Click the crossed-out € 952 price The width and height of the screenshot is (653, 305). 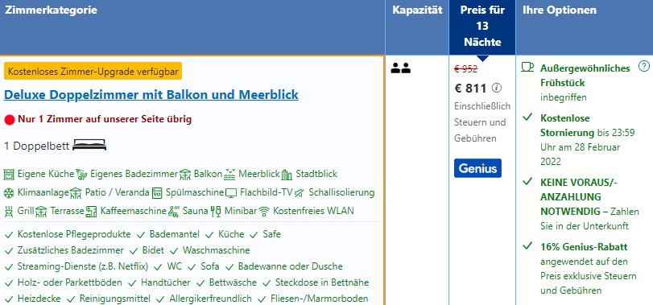click(465, 69)
